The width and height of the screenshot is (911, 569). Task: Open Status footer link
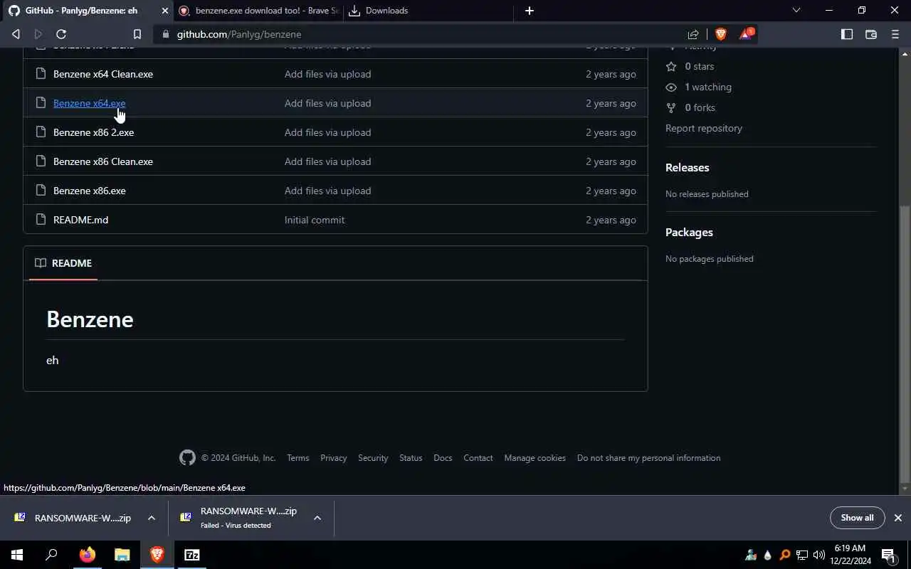point(411,458)
